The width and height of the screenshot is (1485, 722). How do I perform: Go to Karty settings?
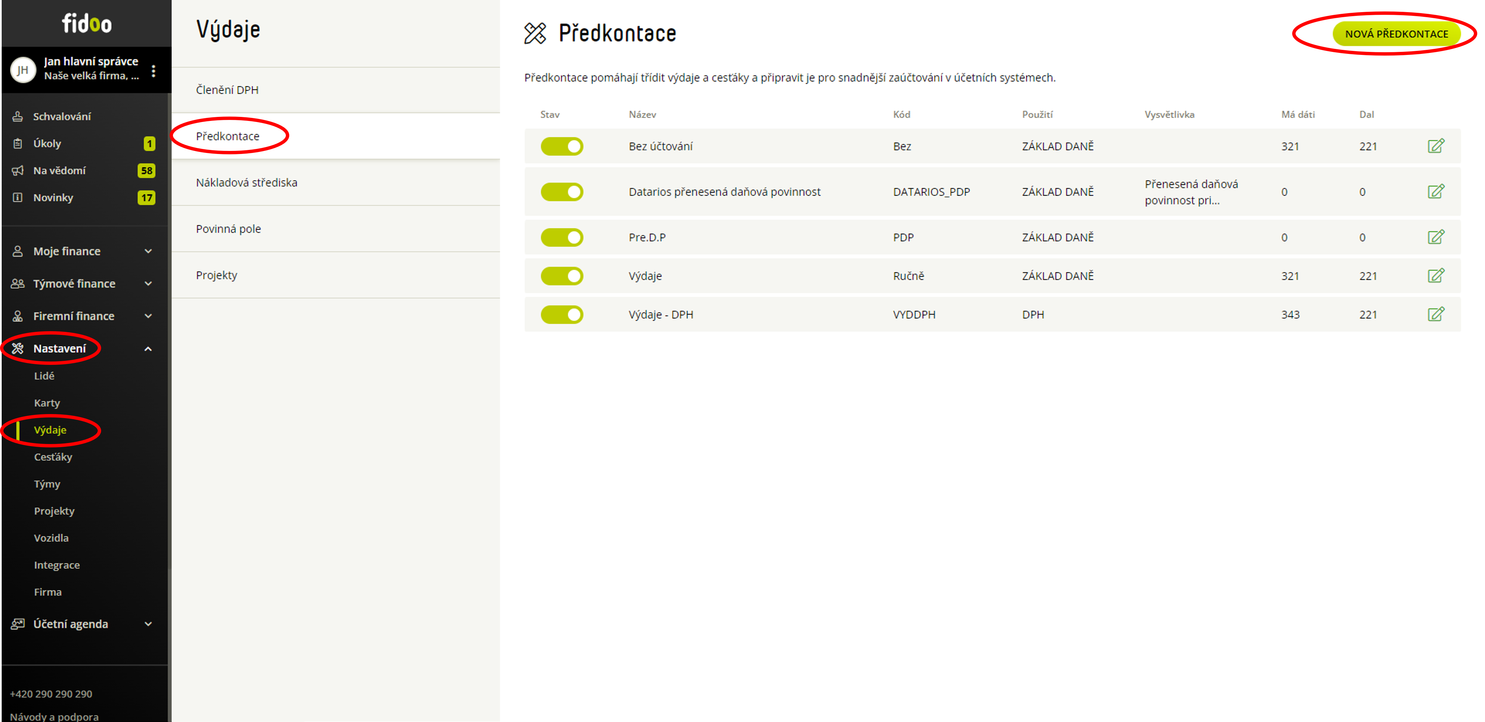click(x=47, y=403)
